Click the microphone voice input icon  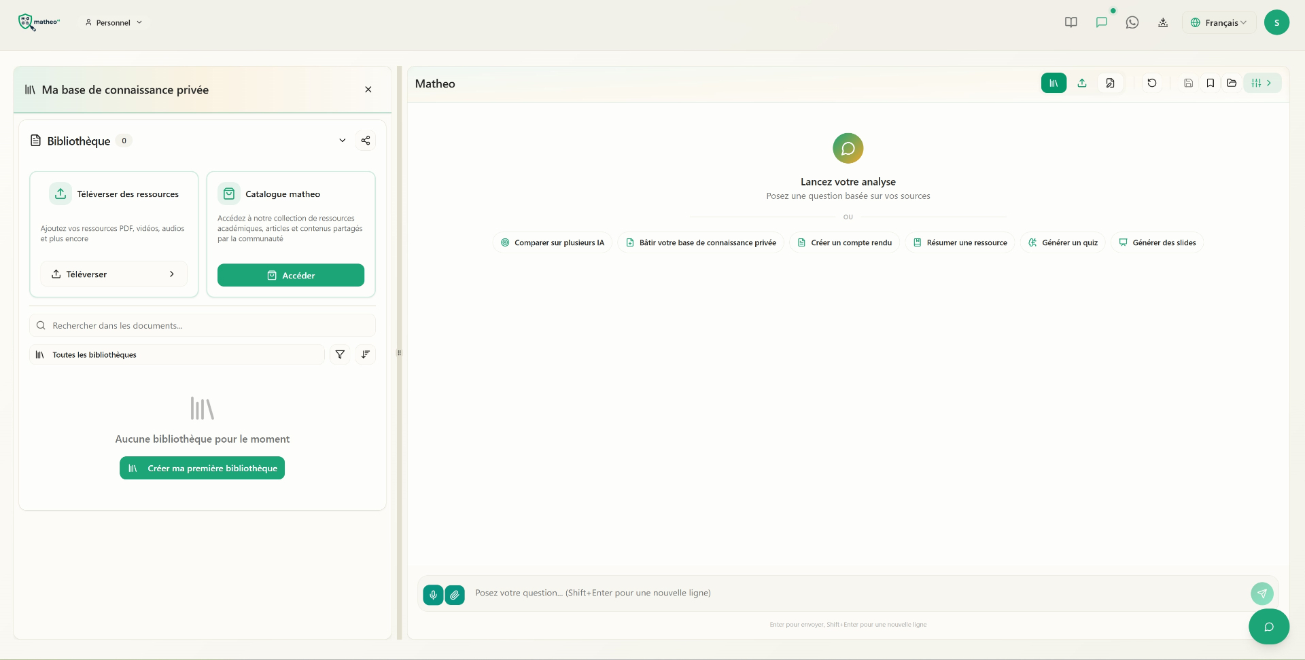(x=433, y=595)
